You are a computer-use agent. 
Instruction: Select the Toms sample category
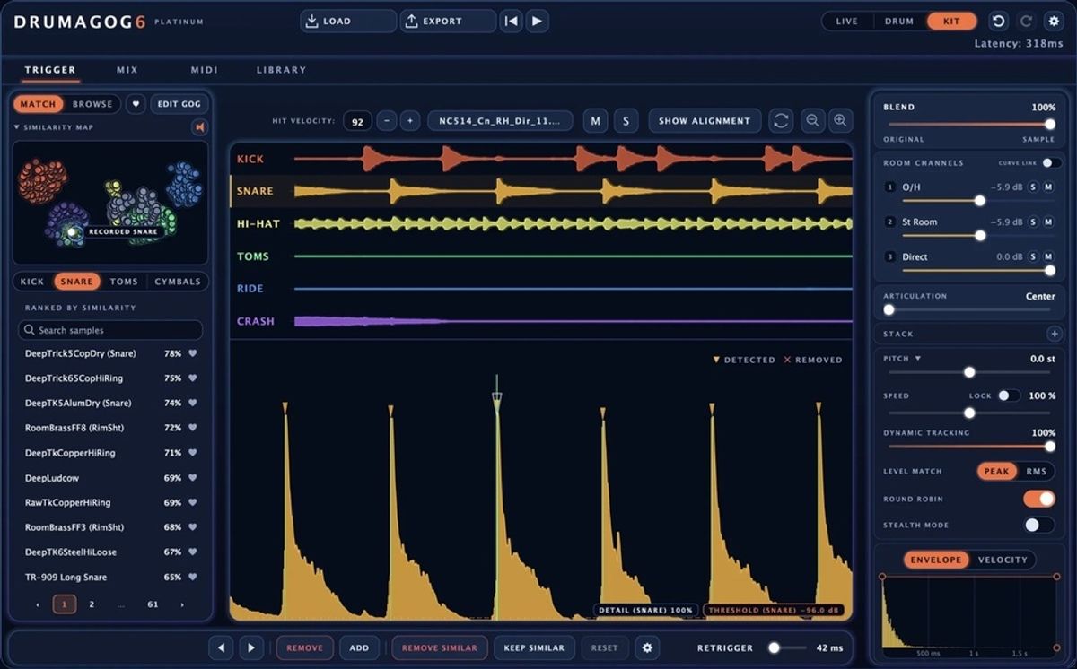124,282
